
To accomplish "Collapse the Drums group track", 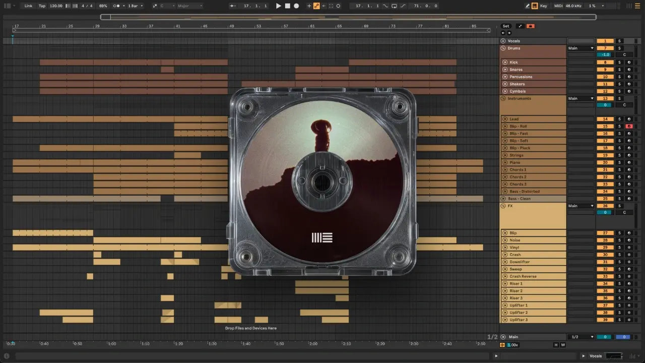I will (503, 48).
